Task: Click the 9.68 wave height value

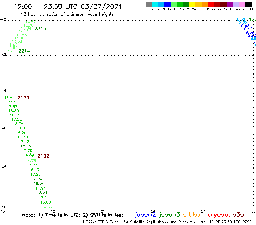Action: (245, 26)
